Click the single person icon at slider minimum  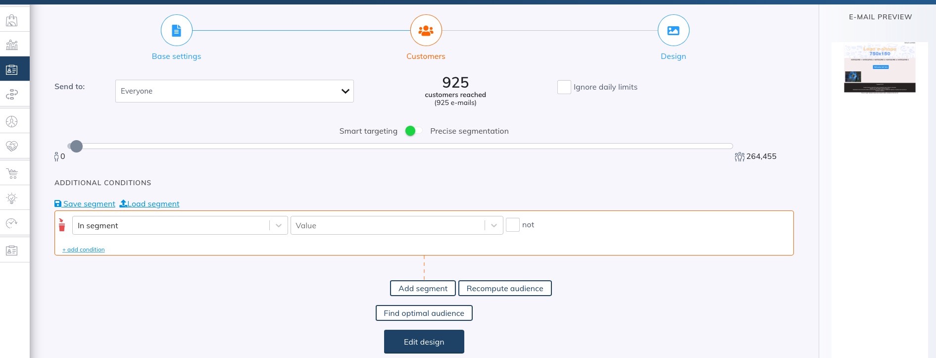coord(56,156)
